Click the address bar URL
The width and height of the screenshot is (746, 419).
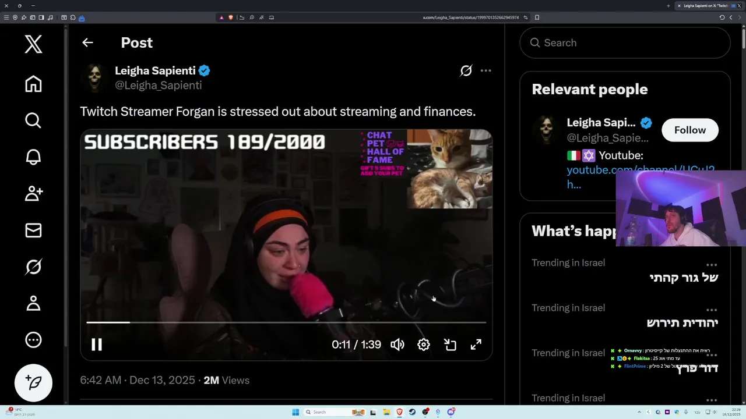(471, 17)
